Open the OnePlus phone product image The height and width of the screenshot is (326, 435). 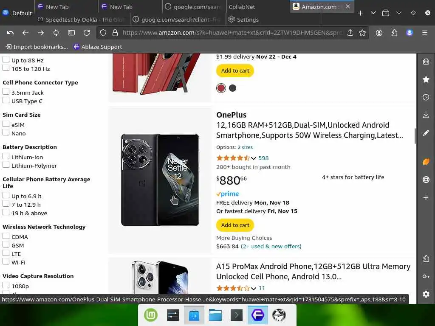click(160, 180)
